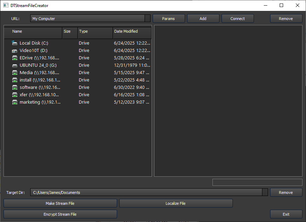Image resolution: width=306 pixels, height=222 pixels.
Task: Click the Media network drive icon
Action: [15, 73]
